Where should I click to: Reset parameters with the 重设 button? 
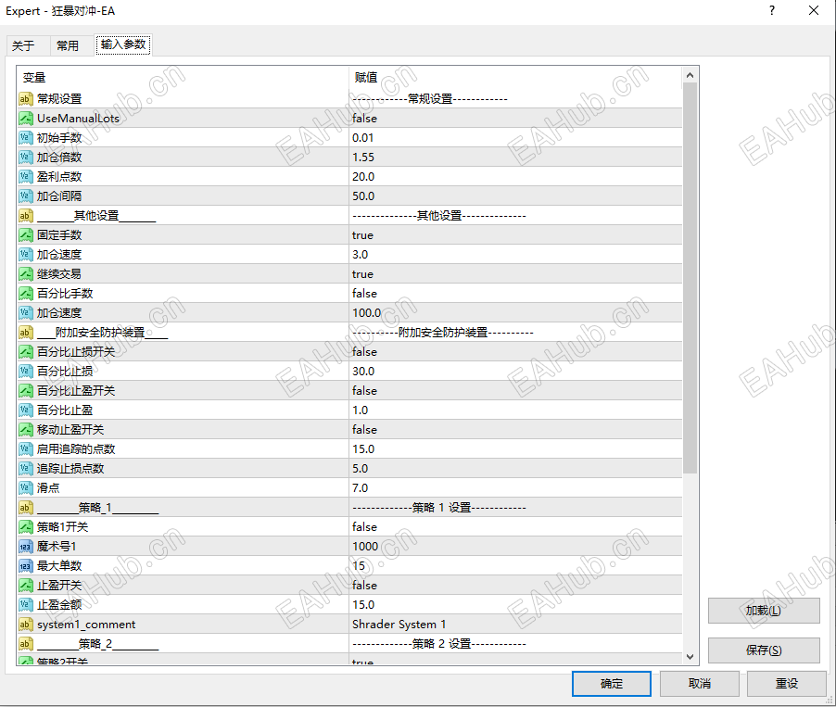(787, 684)
